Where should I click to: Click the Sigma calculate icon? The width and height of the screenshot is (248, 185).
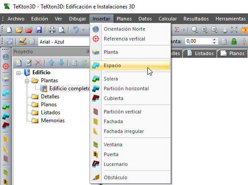(177, 30)
